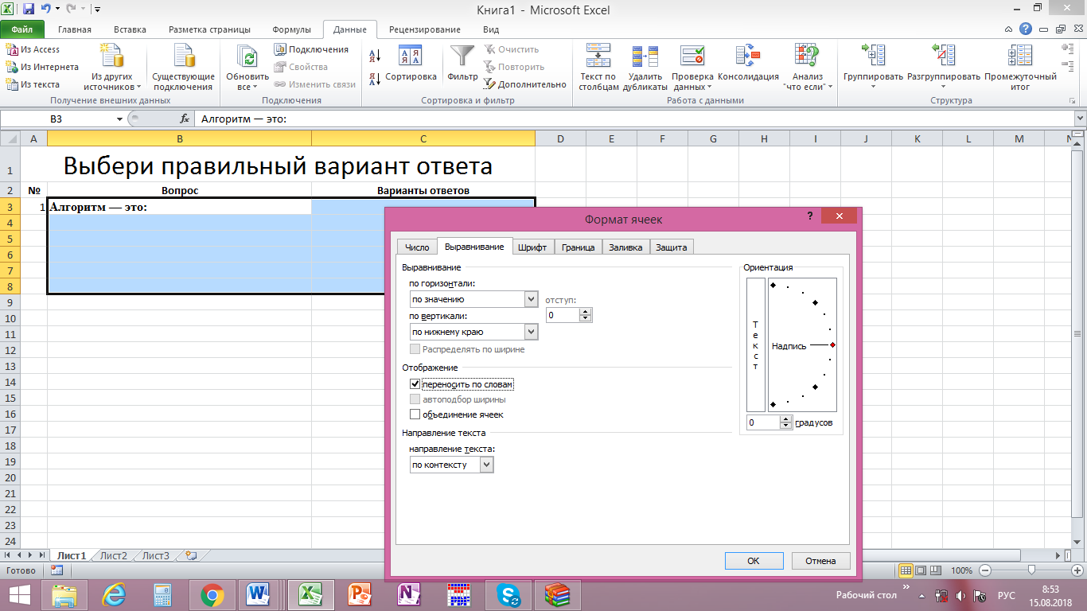Open направление текста dropdown

tap(487, 465)
